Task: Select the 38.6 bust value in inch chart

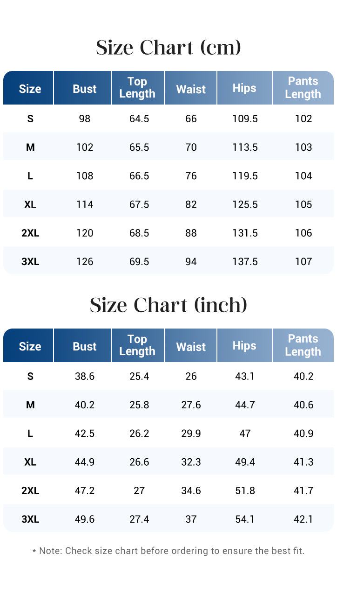Action: 85,376
